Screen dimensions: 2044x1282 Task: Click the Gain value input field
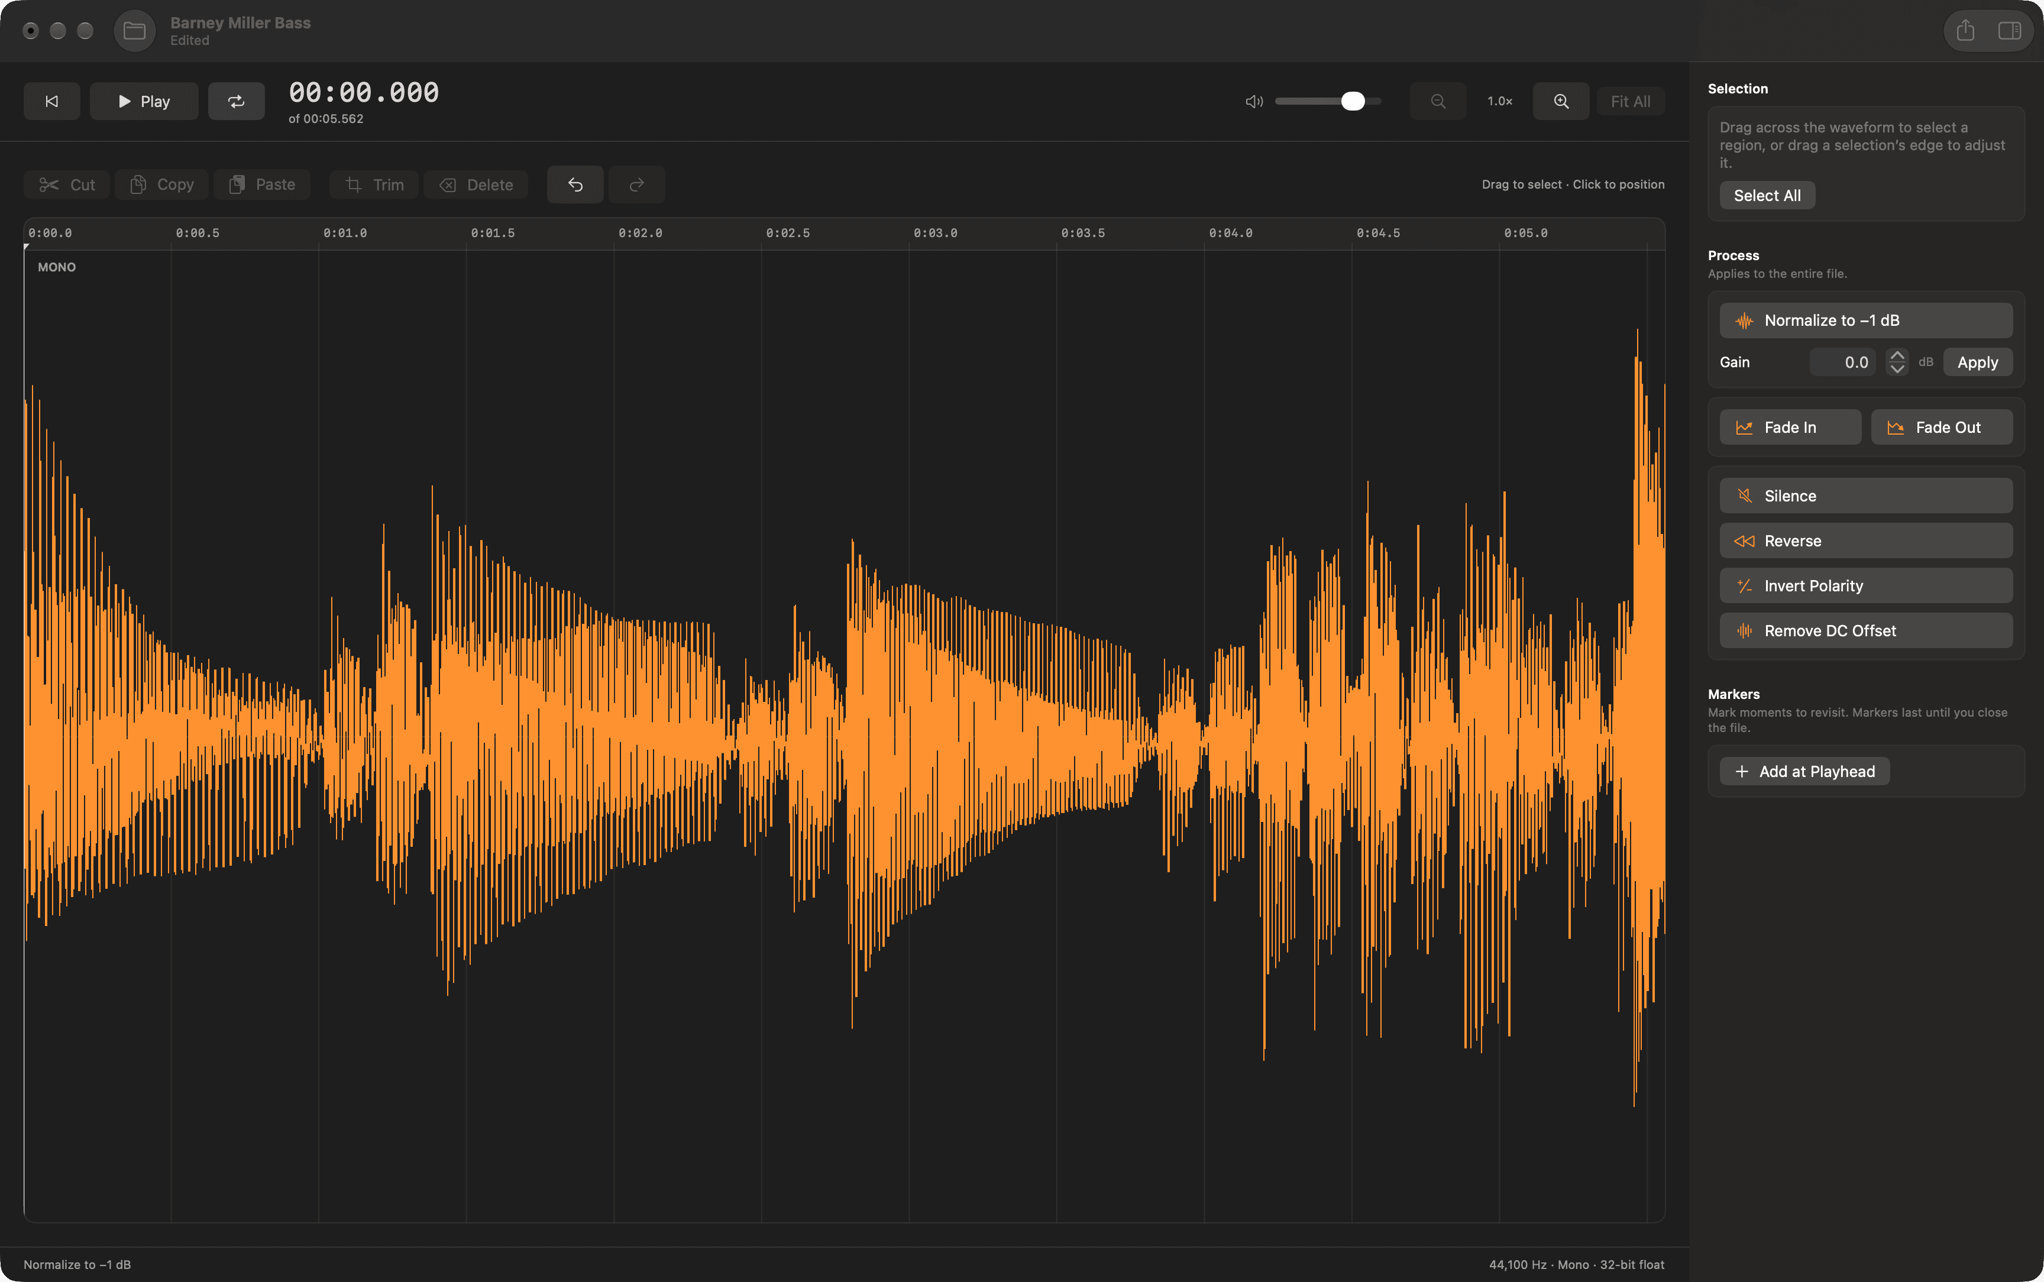[1842, 362]
